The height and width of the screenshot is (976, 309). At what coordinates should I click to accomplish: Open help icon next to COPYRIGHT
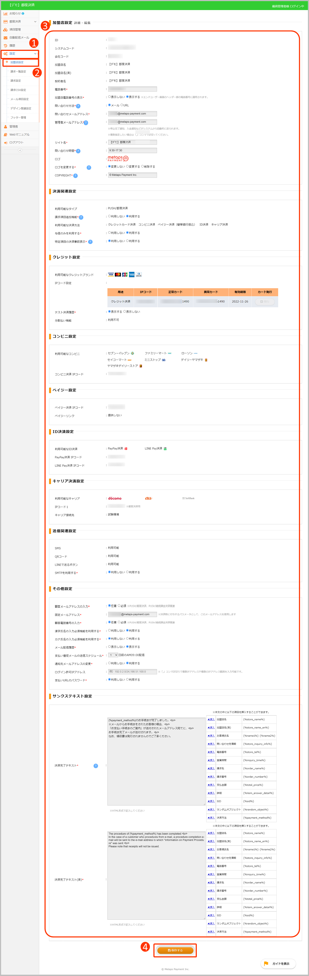tap(75, 176)
